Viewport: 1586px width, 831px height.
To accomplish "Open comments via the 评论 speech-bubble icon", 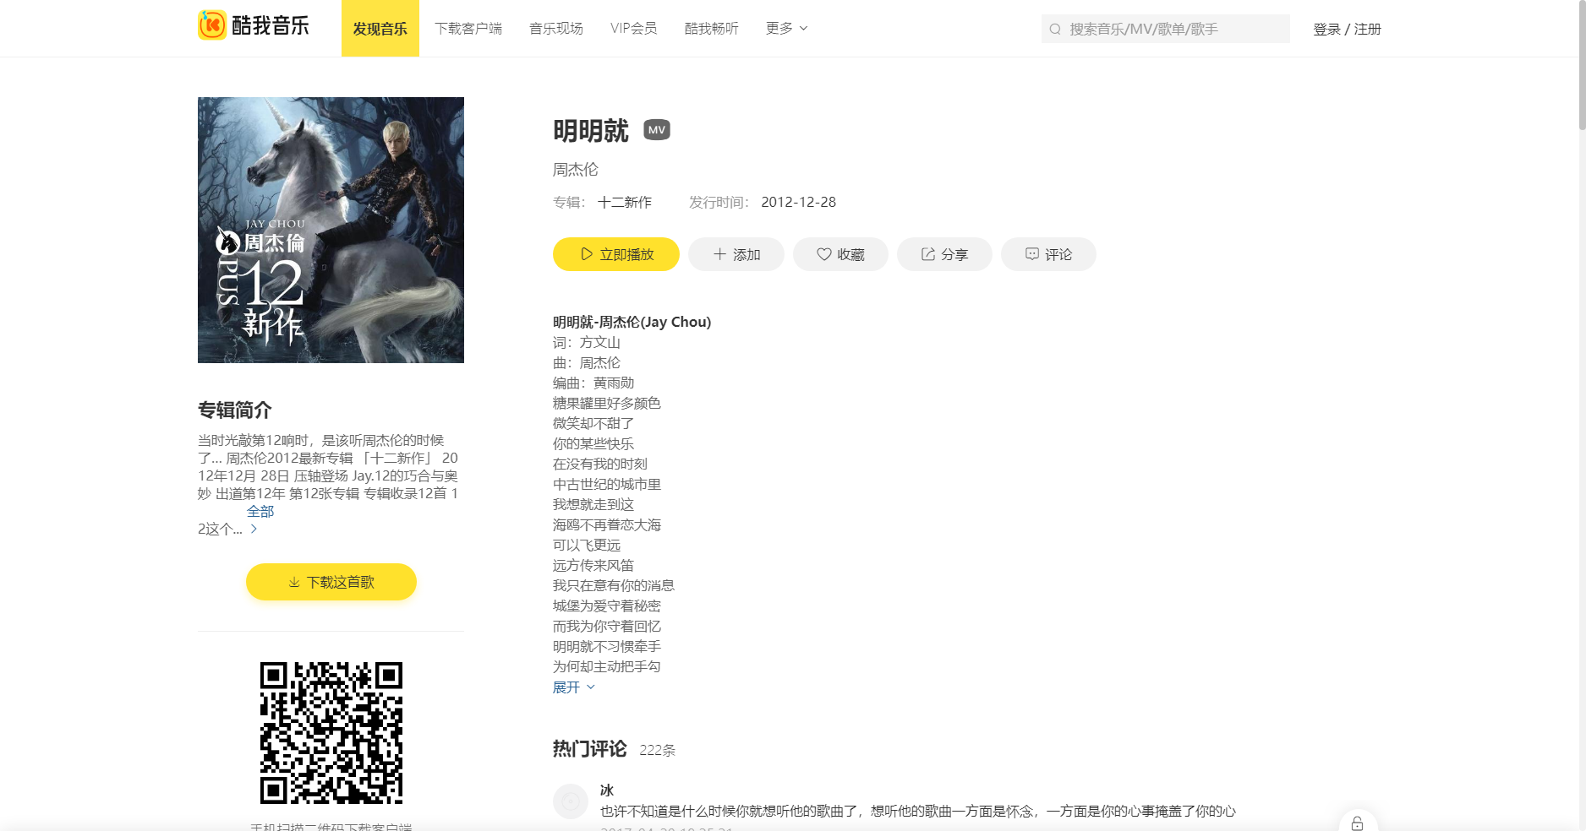I will pyautogui.click(x=1032, y=253).
